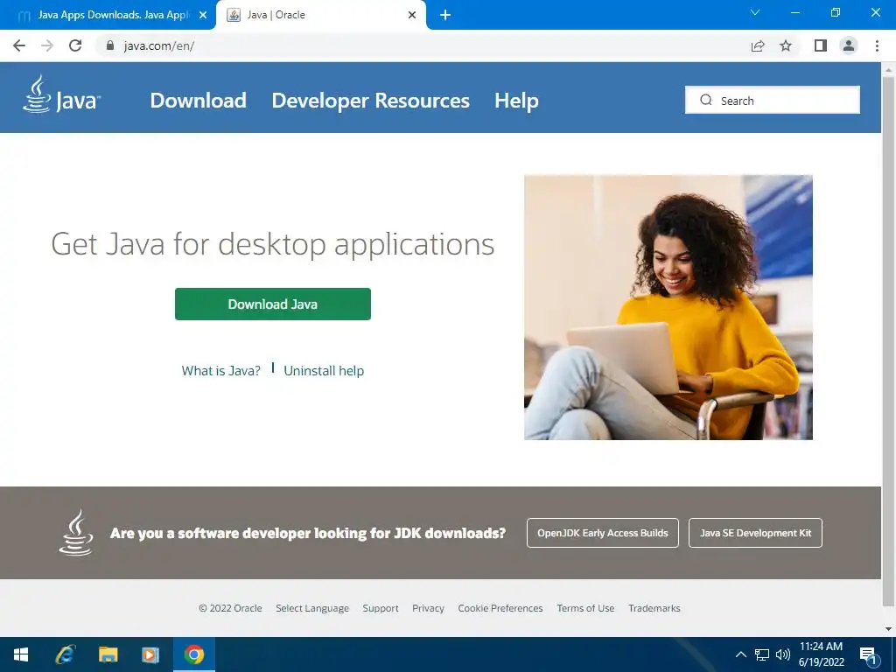This screenshot has height=672, width=896.
Task: Click the Java cup logo in footer banner
Action: [x=76, y=533]
